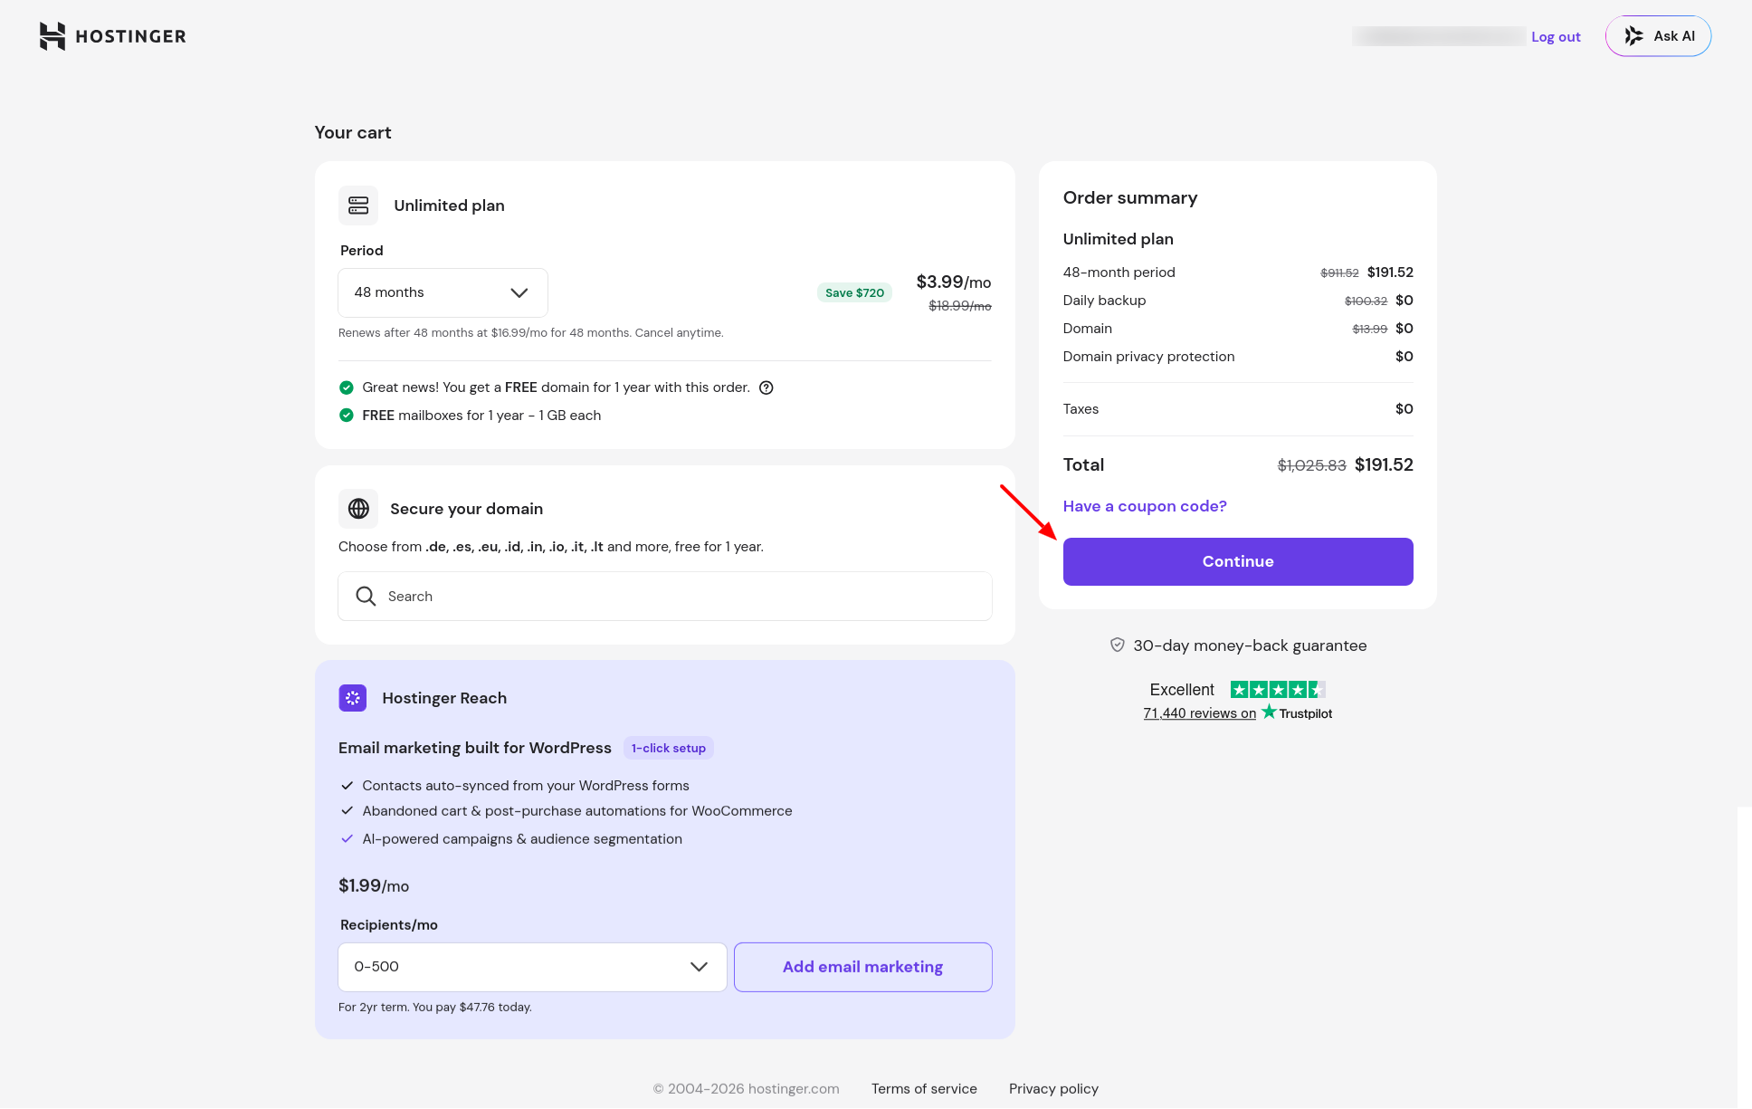The height and width of the screenshot is (1109, 1752).
Task: Click the Daily backup summary row label
Action: pos(1104,301)
